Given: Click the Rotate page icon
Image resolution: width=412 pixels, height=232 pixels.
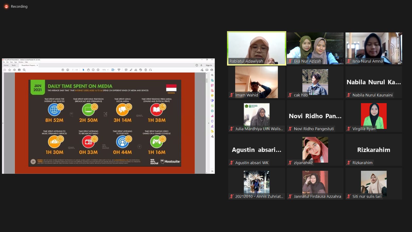Looking at the screenshot, I should (150, 70).
